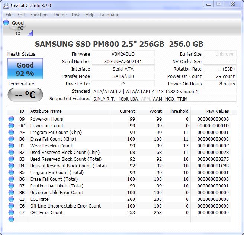Click Unused Reserved Block Count status circle
Screen dimensions: 244x235
click(x=11, y=166)
